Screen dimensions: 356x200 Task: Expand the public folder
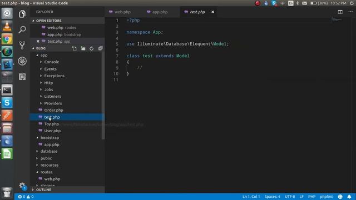[46, 158]
